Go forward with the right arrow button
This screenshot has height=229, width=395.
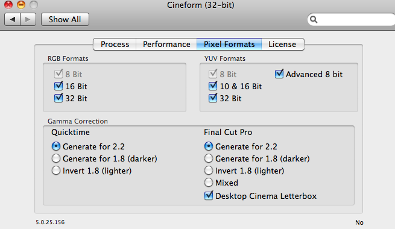(28, 19)
